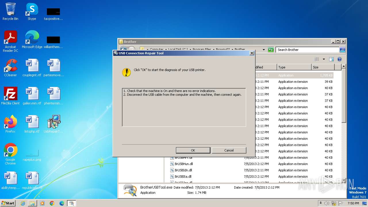
Task: Launch Skype from the desktop
Action: point(32,11)
